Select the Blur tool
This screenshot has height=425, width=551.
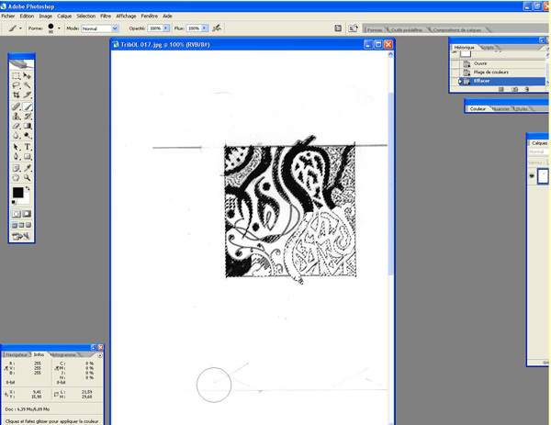coord(17,135)
